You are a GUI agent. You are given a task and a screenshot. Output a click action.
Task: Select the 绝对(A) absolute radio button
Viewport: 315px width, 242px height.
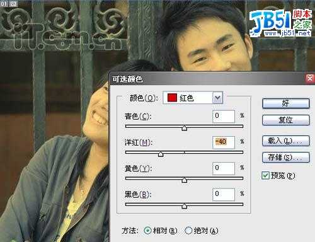(188, 231)
